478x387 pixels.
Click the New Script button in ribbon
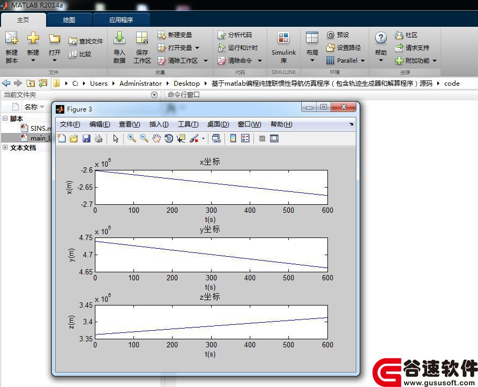pyautogui.click(x=12, y=47)
